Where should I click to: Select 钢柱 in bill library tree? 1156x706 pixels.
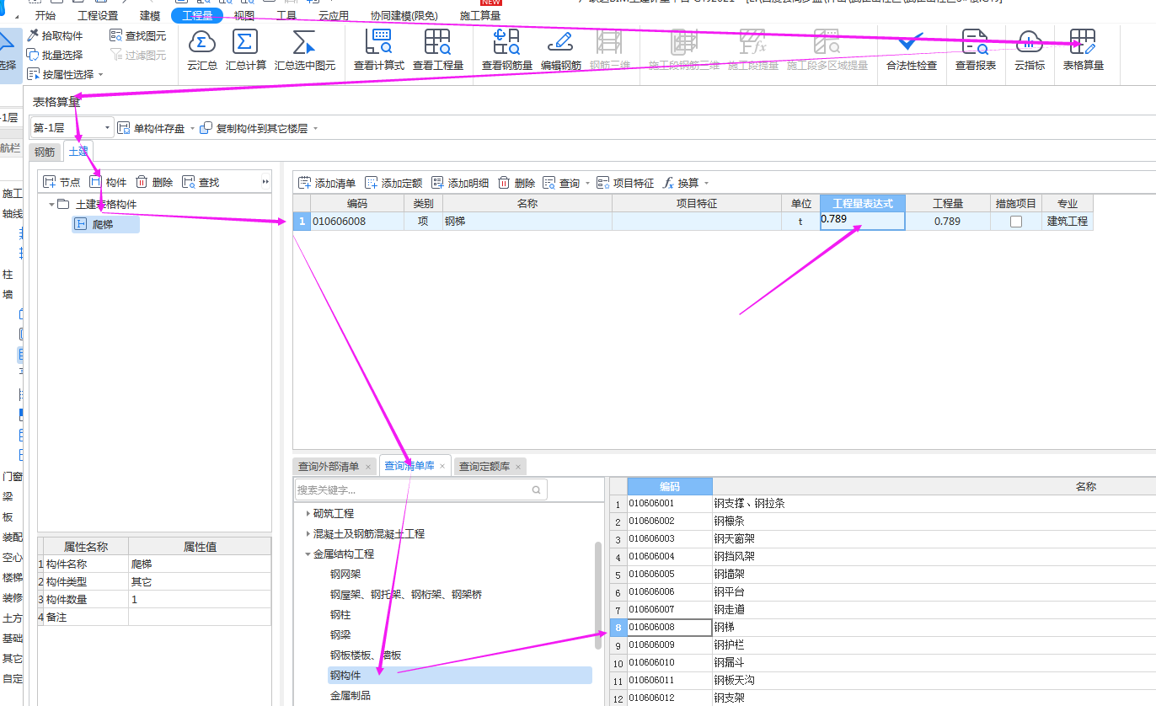coord(340,614)
